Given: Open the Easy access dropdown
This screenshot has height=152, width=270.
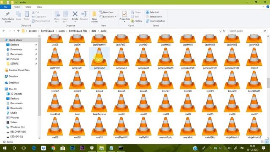Looking at the screenshot, I should pyautogui.click(x=108, y=17).
